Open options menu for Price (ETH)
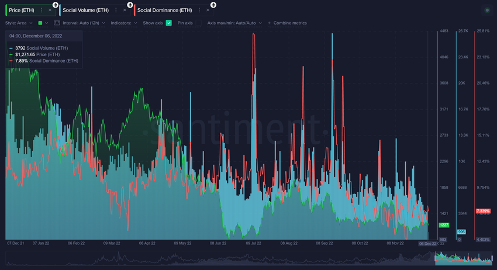 pyautogui.click(x=41, y=10)
